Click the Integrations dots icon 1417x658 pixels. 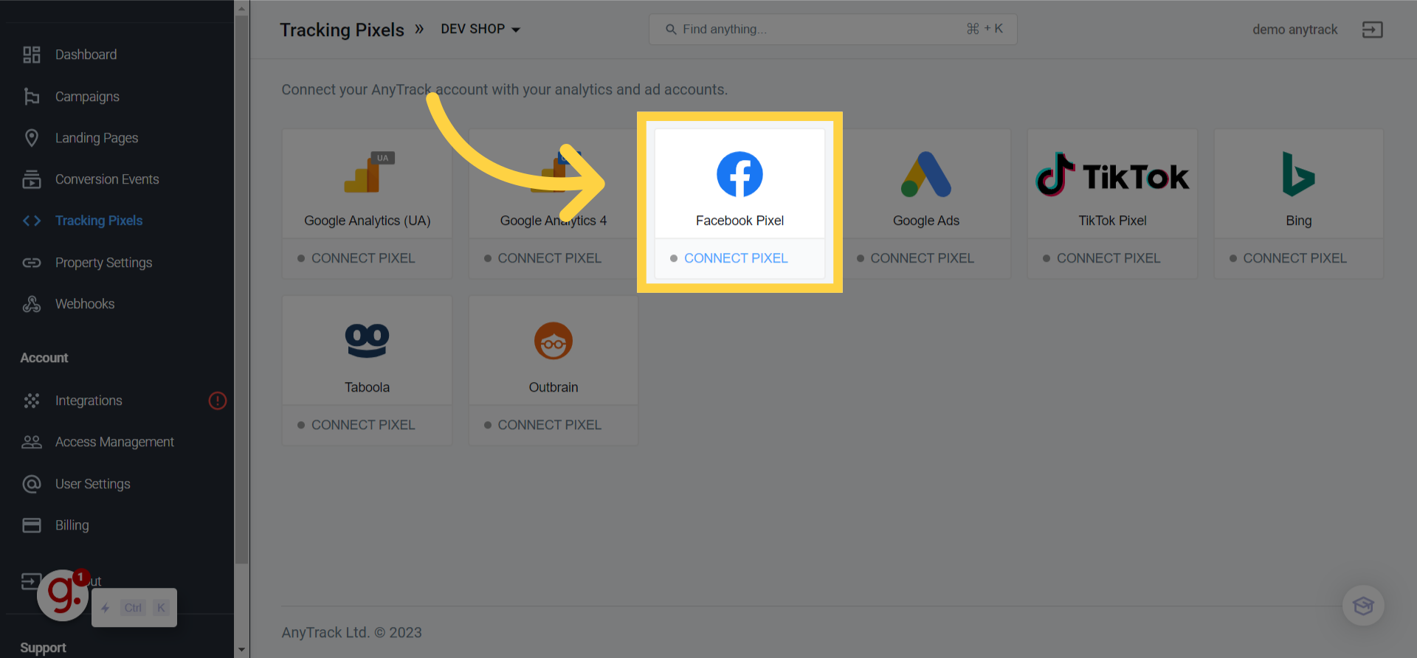pos(32,401)
